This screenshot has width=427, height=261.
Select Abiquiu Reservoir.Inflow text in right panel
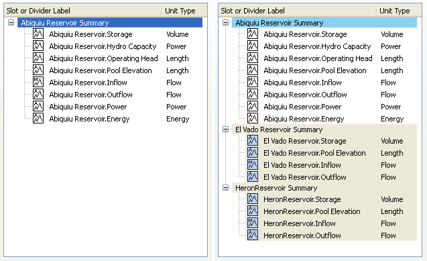[302, 83]
